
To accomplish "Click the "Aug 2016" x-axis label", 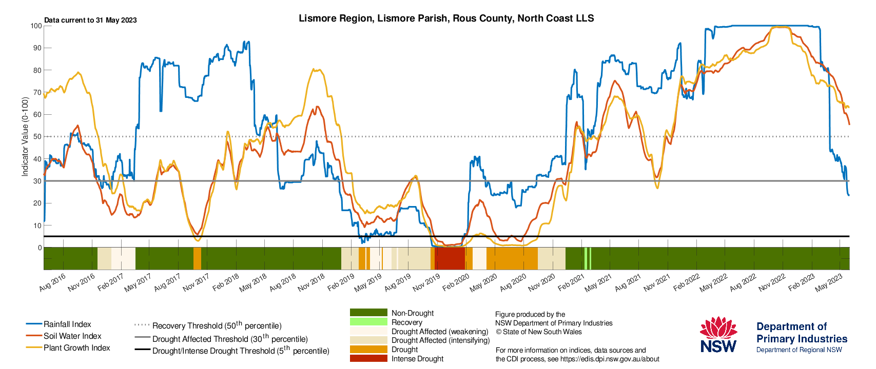I will (x=52, y=282).
